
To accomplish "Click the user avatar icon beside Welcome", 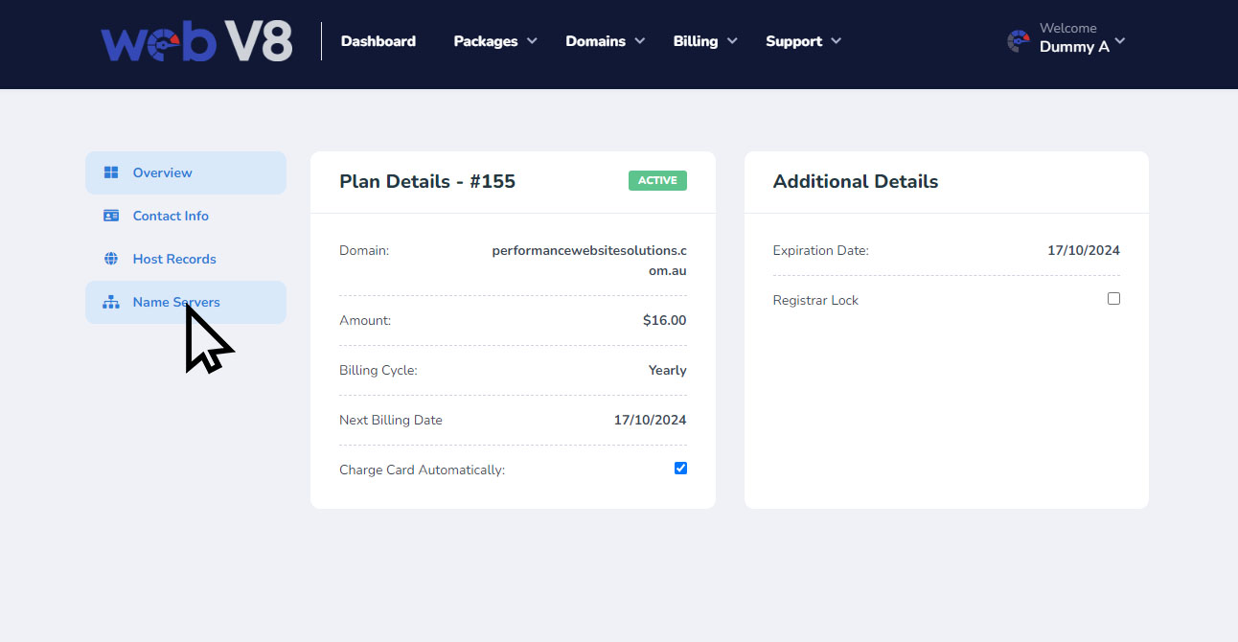I will [x=1018, y=41].
